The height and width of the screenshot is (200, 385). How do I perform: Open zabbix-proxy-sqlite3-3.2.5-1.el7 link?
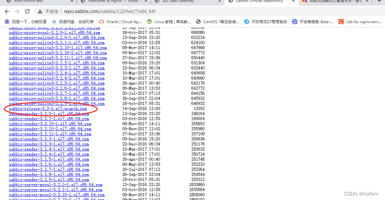[57, 83]
